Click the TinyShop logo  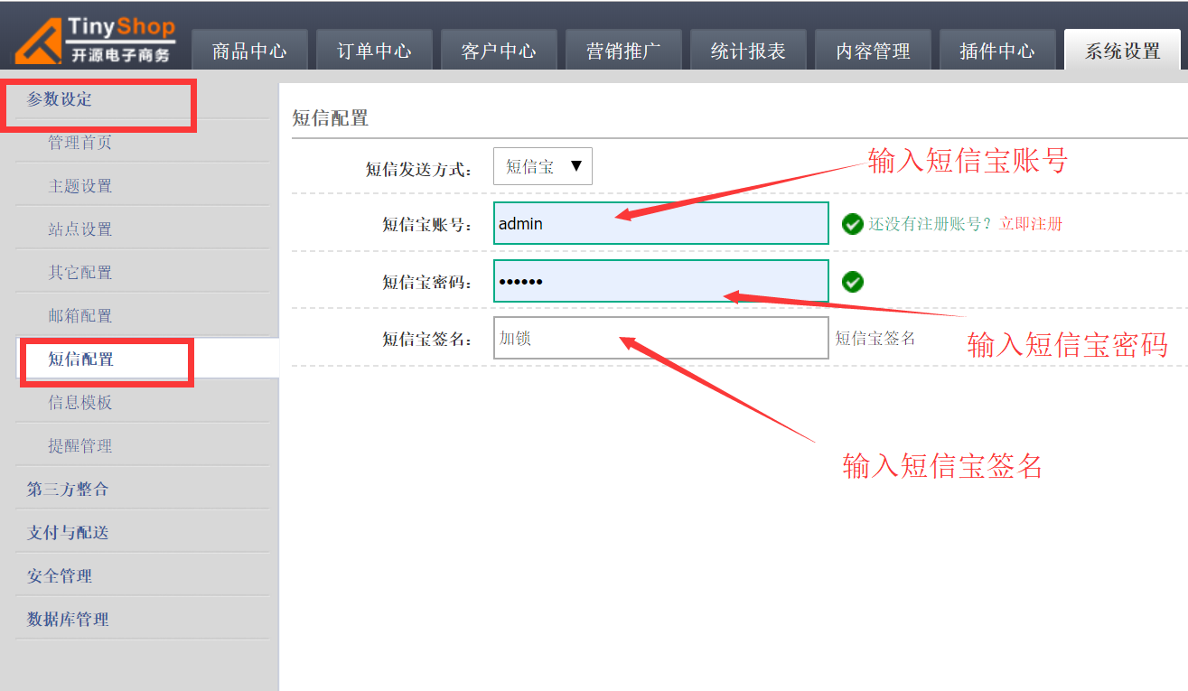click(95, 41)
